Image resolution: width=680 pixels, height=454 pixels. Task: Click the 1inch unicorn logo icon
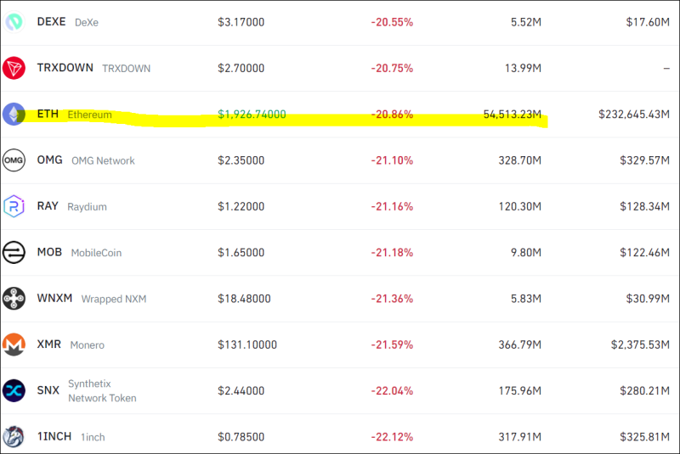point(14,437)
